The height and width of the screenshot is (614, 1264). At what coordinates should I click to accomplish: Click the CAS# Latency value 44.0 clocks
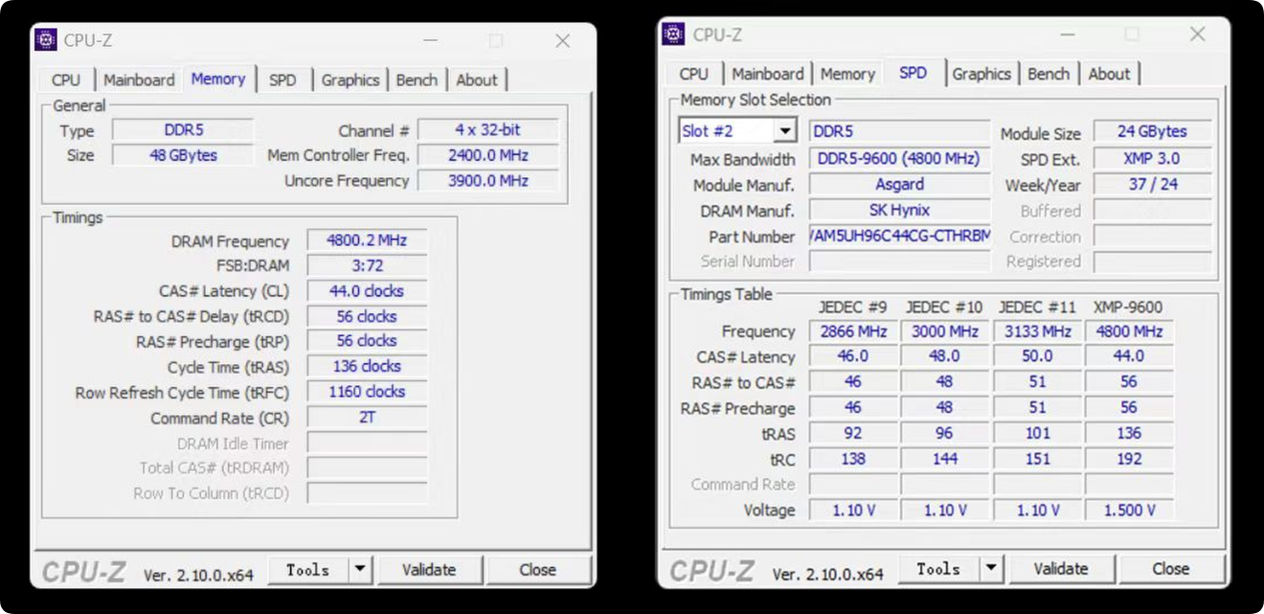click(x=367, y=291)
